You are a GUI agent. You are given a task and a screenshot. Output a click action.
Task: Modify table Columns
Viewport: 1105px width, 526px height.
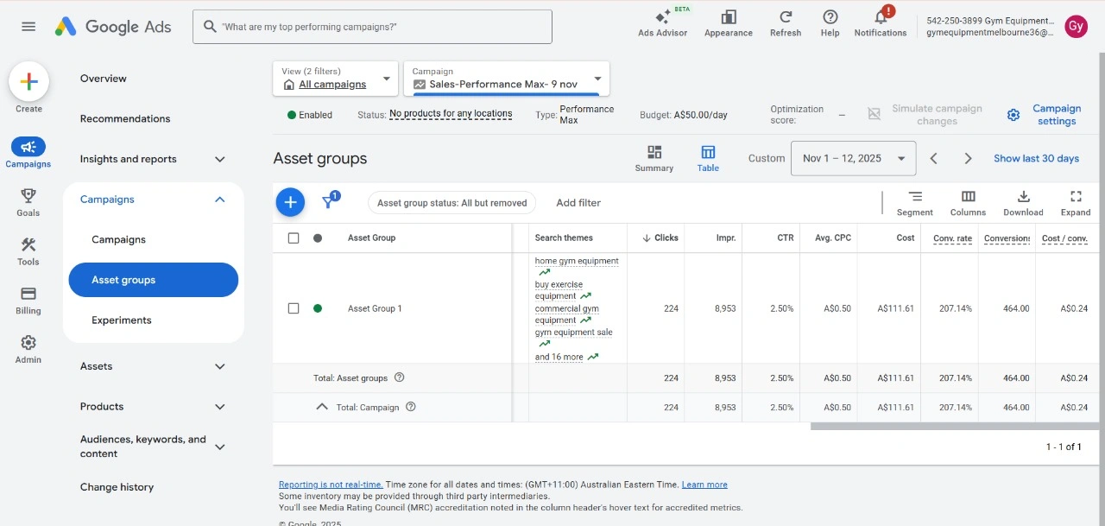tap(968, 204)
